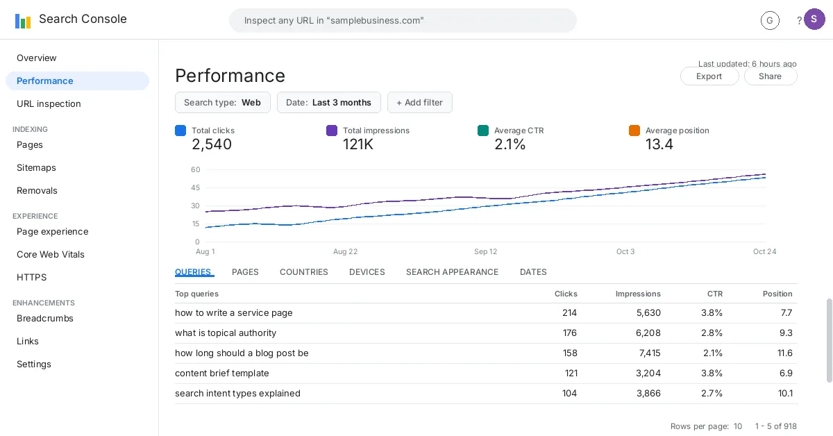833x436 pixels.
Task: Switch to the DEVICES tab
Action: pyautogui.click(x=367, y=272)
